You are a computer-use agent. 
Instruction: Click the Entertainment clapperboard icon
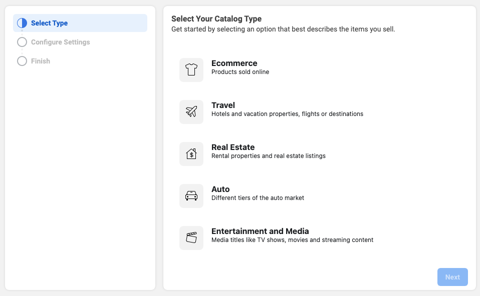pyautogui.click(x=191, y=238)
